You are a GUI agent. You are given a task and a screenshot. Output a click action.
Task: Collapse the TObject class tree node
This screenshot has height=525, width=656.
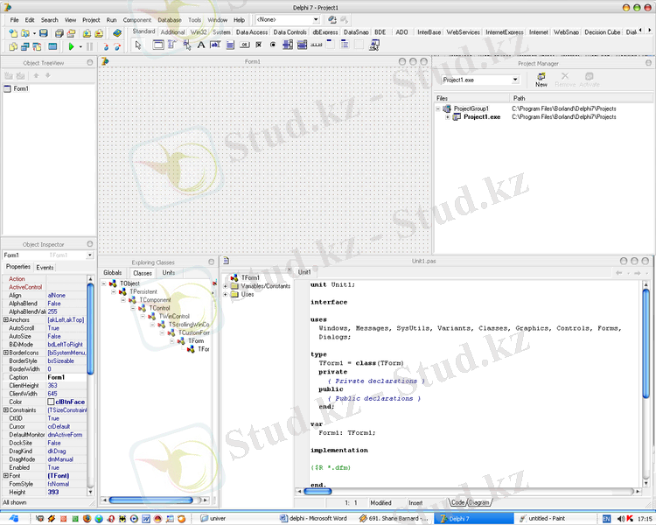click(x=104, y=283)
